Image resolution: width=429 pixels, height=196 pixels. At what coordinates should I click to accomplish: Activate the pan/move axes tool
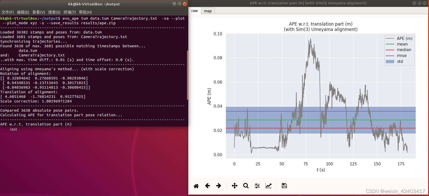(235, 186)
